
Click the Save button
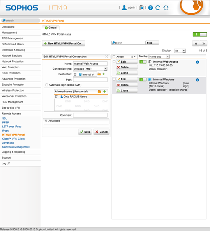(85, 132)
